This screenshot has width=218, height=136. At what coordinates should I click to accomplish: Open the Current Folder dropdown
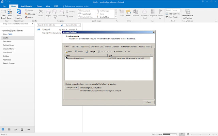(73, 25)
